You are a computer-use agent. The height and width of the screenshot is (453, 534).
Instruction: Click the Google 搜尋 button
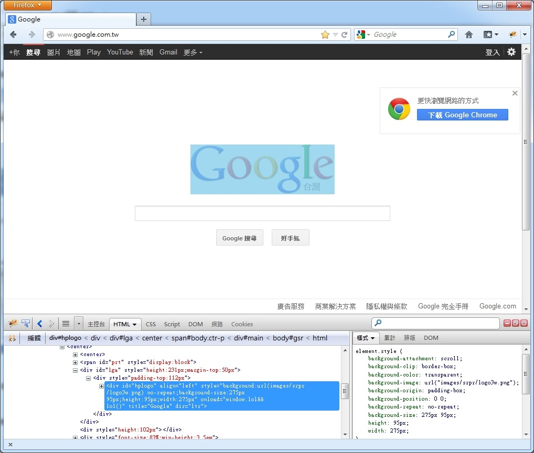239,238
